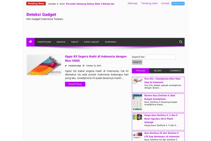Open Vivo X3s Smartphone Ultra Tipis link
211x141 pixels.
pyautogui.click(x=162, y=80)
